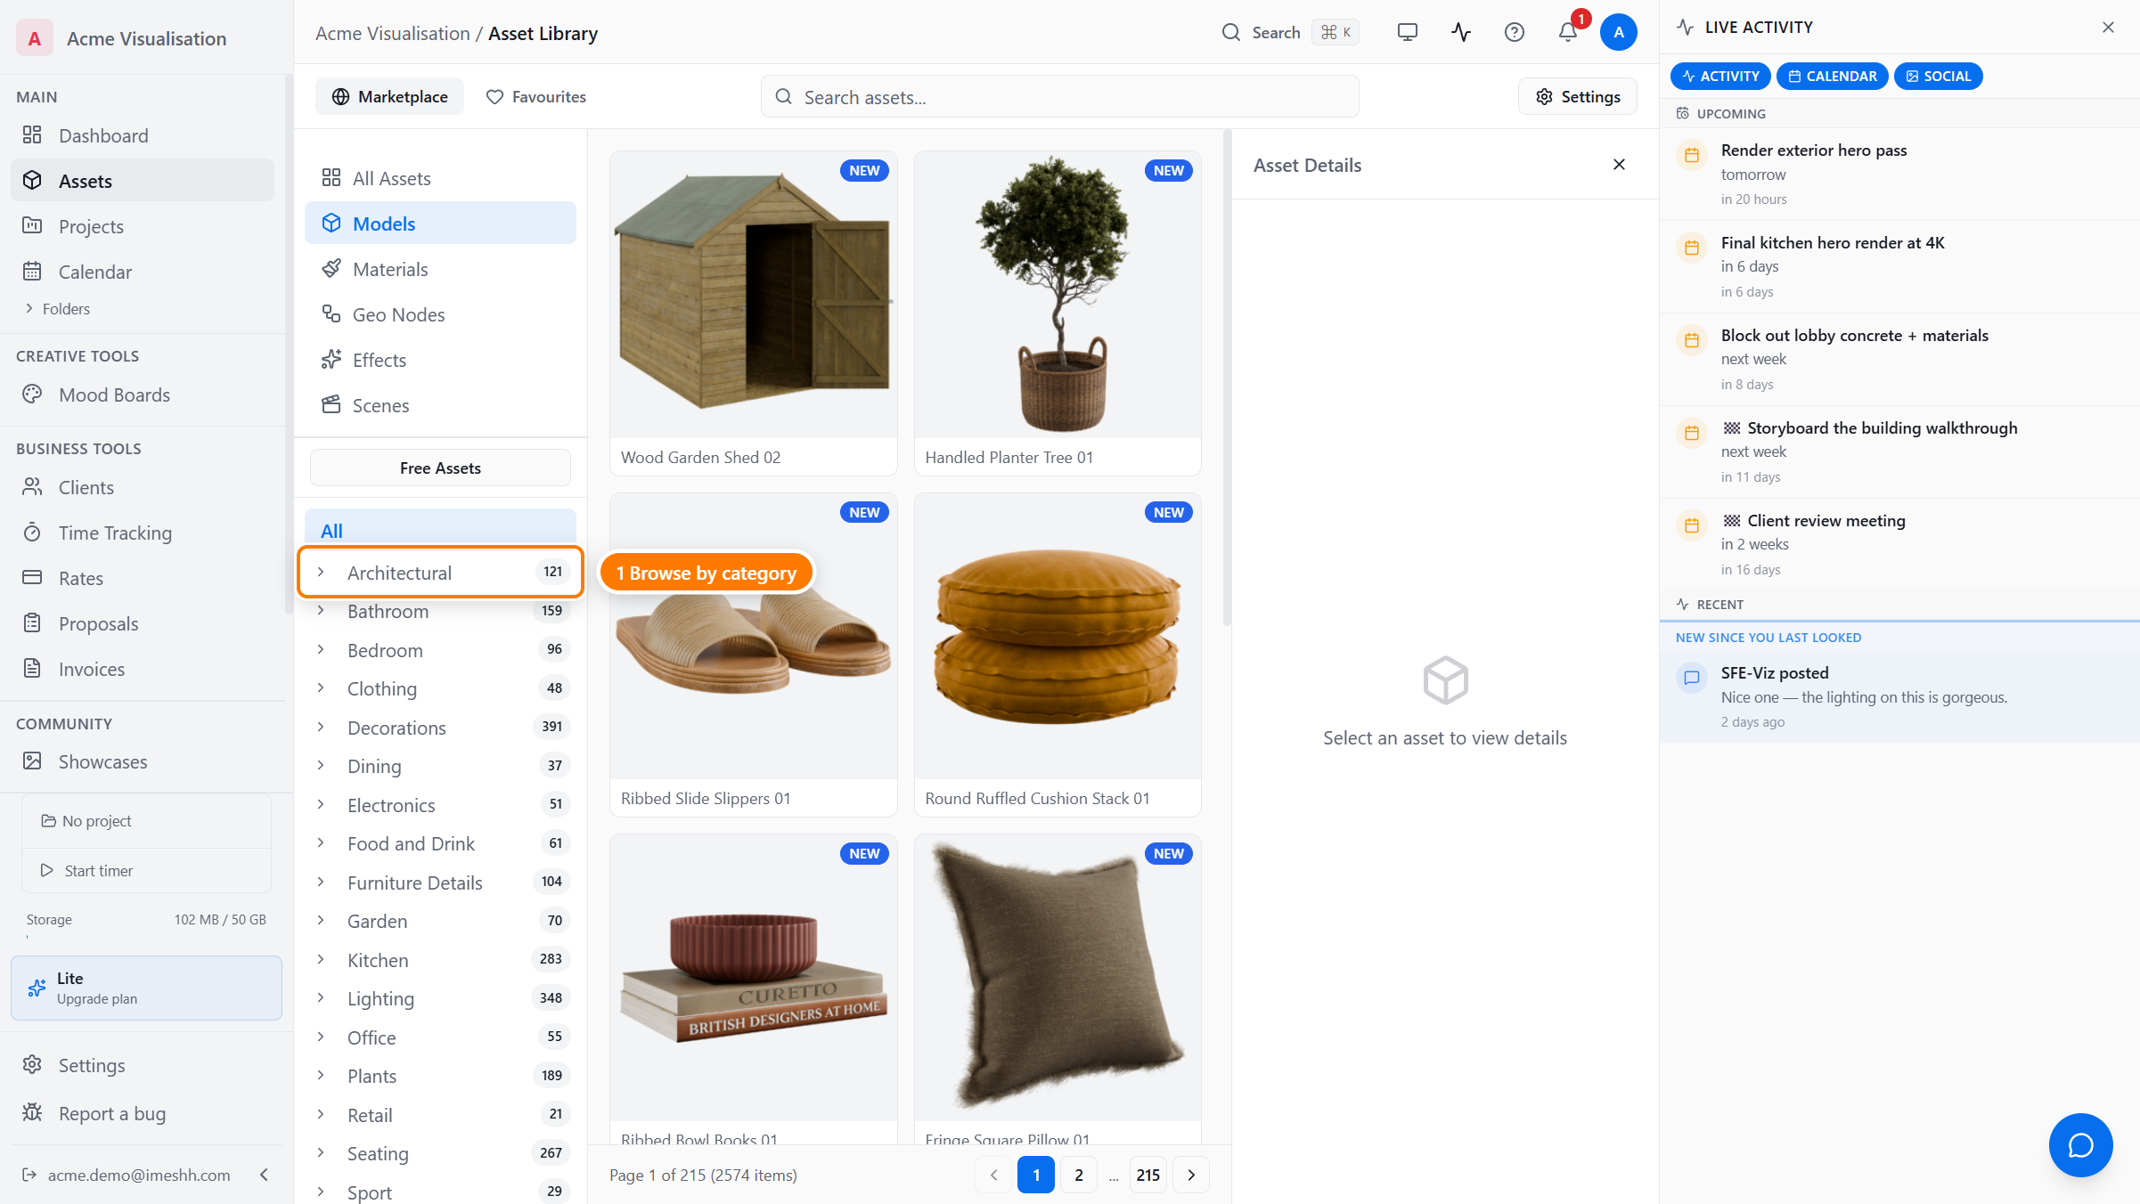Open the Calendar page
Screen dimensions: 2140x1204
[x=143, y=272]
